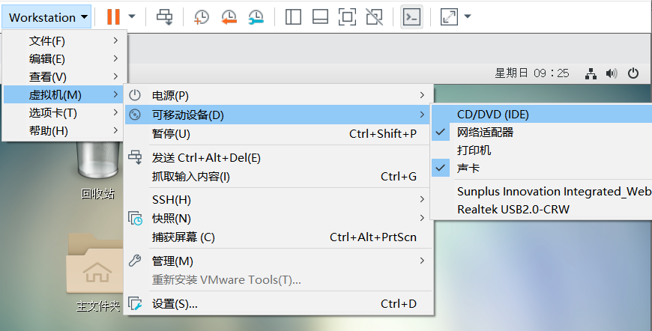The image size is (652, 331).
Task: Open the 帮助(H) menu item
Action: click(64, 131)
